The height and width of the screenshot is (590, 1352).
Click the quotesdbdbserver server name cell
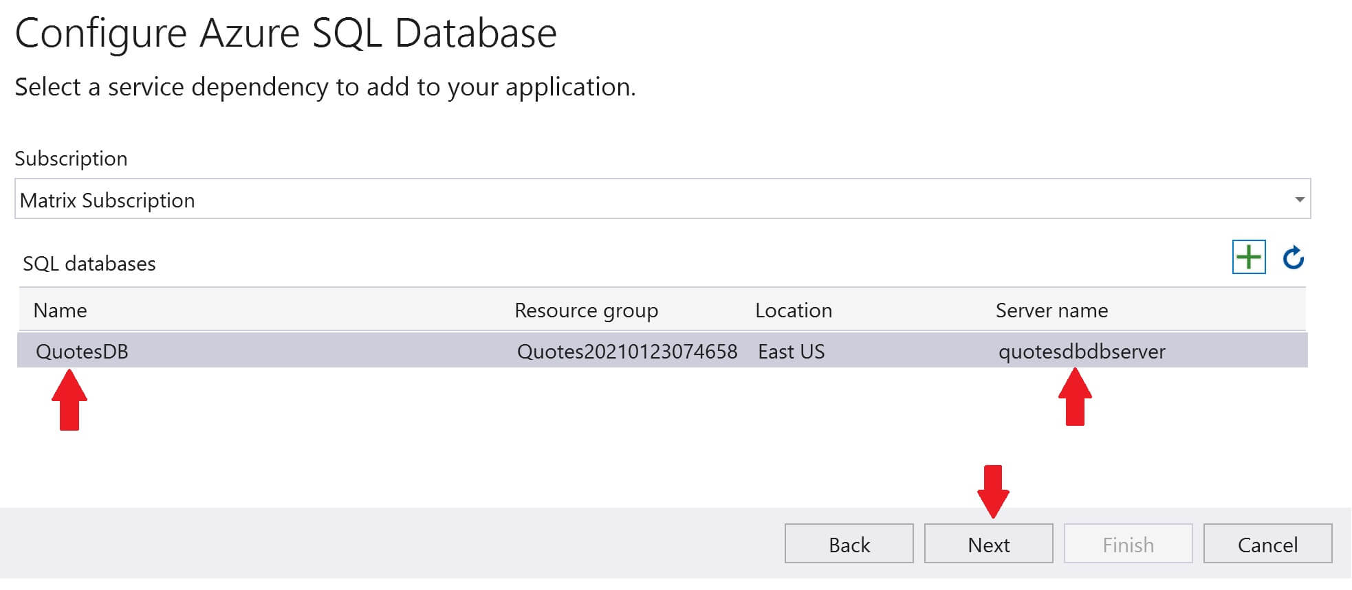(1082, 351)
